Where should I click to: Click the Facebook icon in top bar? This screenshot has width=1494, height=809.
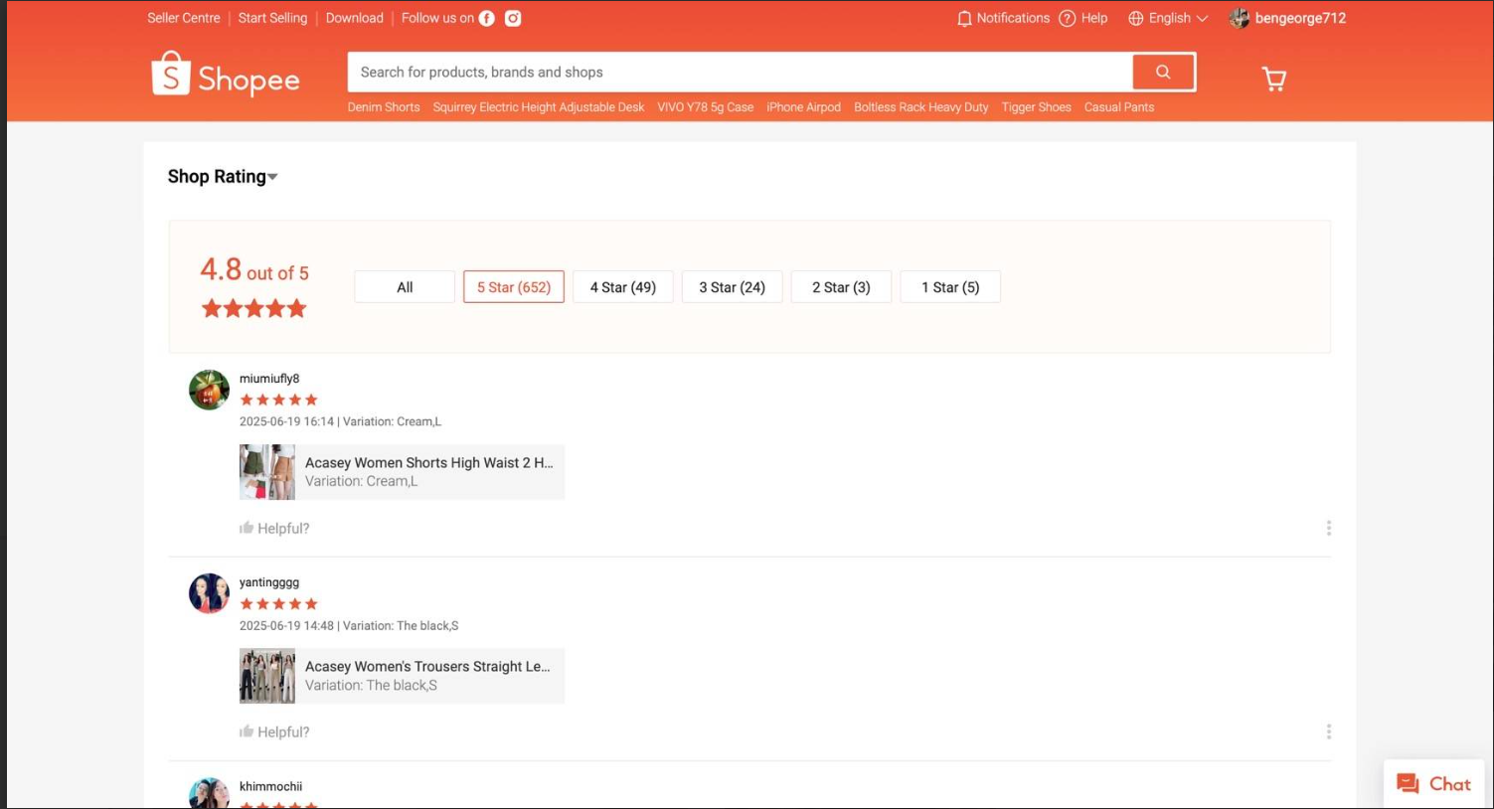[x=487, y=18]
